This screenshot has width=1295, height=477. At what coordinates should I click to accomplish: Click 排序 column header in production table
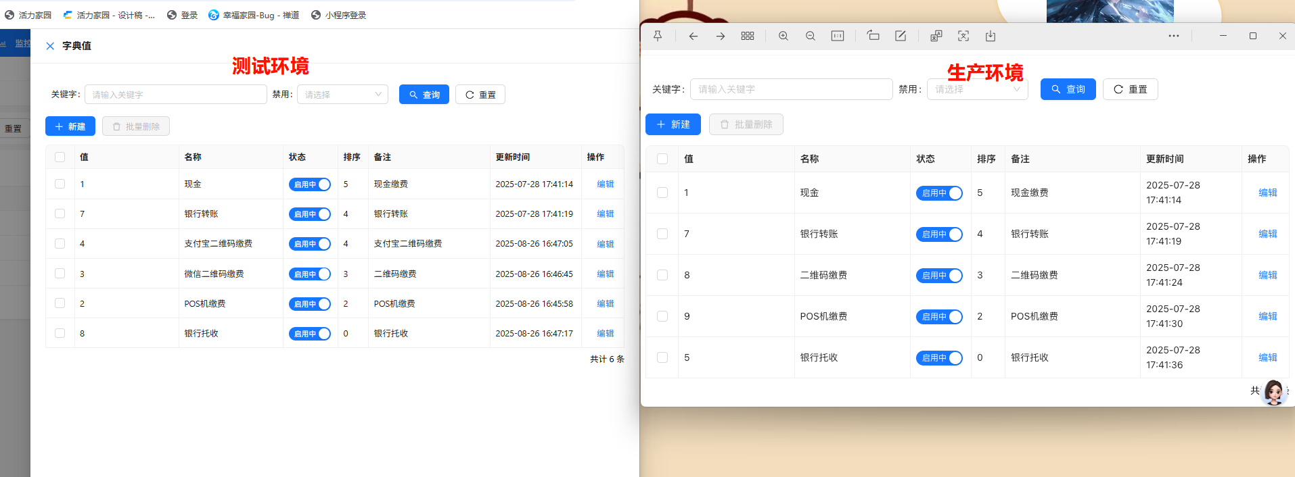tap(986, 159)
